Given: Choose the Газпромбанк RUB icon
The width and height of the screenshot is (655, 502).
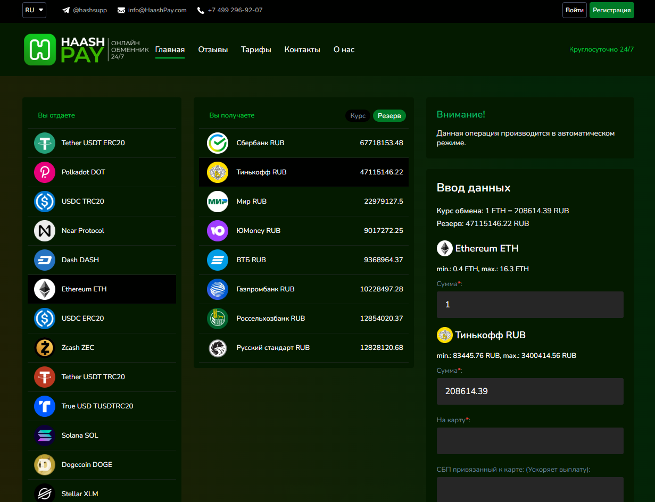Looking at the screenshot, I should click(218, 289).
